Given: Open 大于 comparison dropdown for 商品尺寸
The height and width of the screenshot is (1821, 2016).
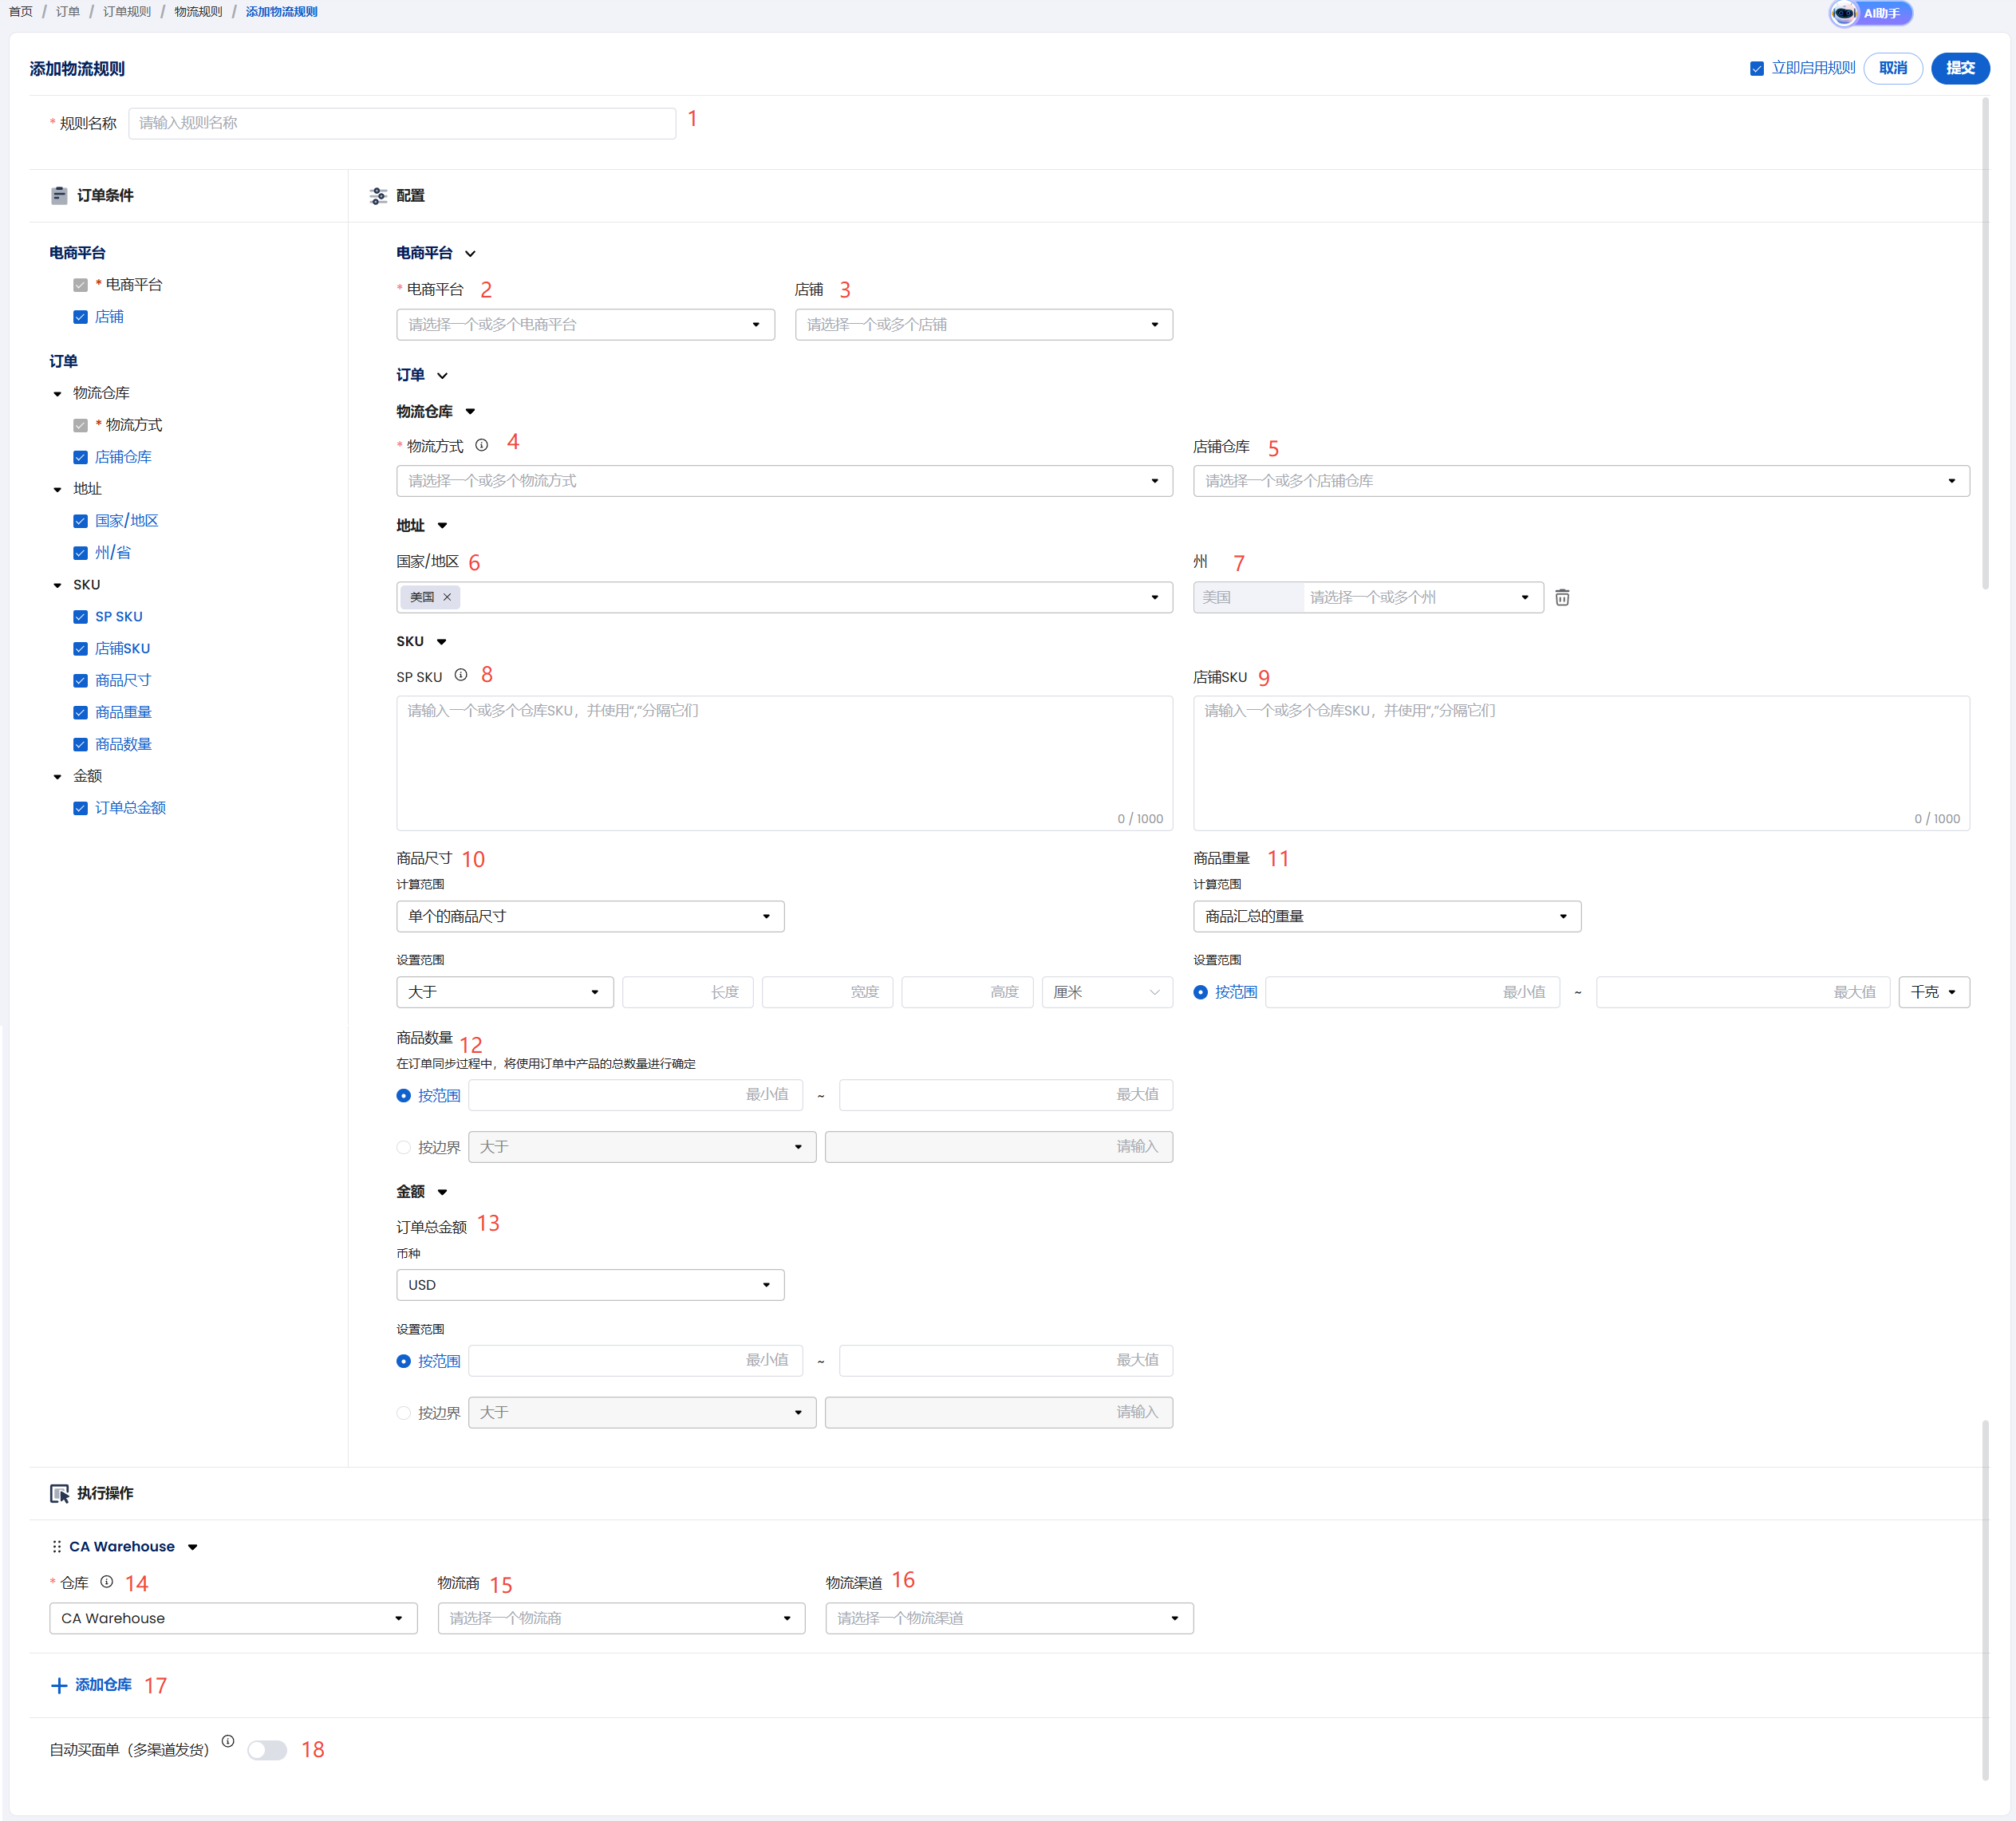Looking at the screenshot, I should point(505,992).
